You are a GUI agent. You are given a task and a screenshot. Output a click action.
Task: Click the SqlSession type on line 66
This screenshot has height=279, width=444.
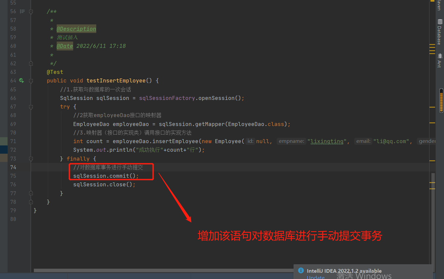point(76,98)
